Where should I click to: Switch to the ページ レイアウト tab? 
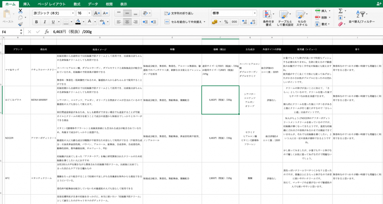[52, 4]
